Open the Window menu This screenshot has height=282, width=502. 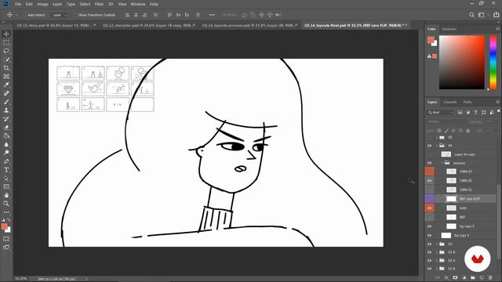pyautogui.click(x=138, y=4)
